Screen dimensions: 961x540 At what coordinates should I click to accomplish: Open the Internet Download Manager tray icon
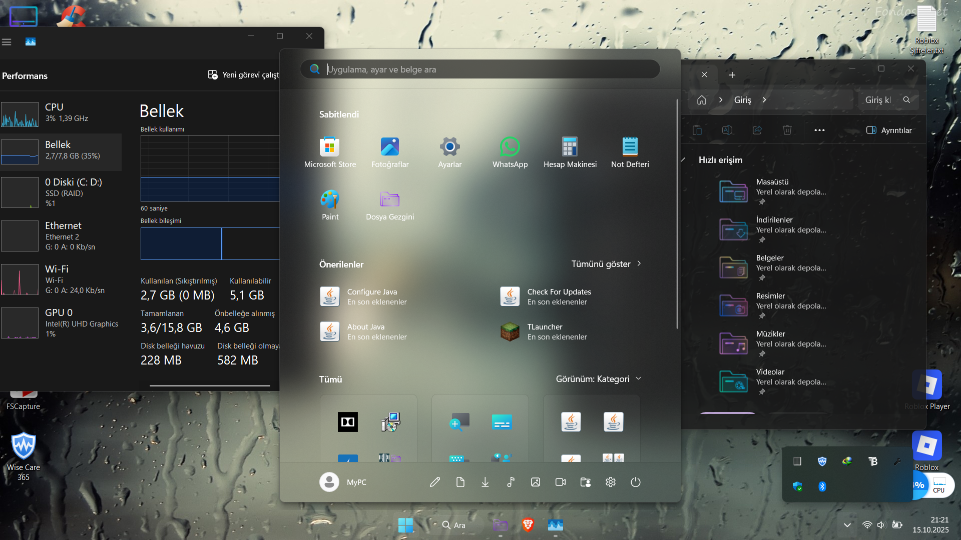[x=847, y=461]
